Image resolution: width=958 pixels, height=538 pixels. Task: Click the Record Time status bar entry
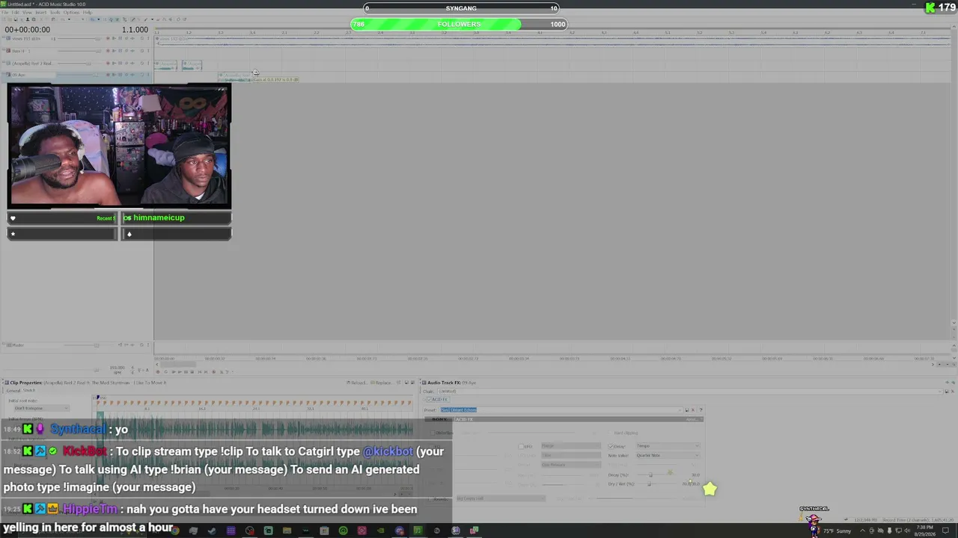(917, 520)
